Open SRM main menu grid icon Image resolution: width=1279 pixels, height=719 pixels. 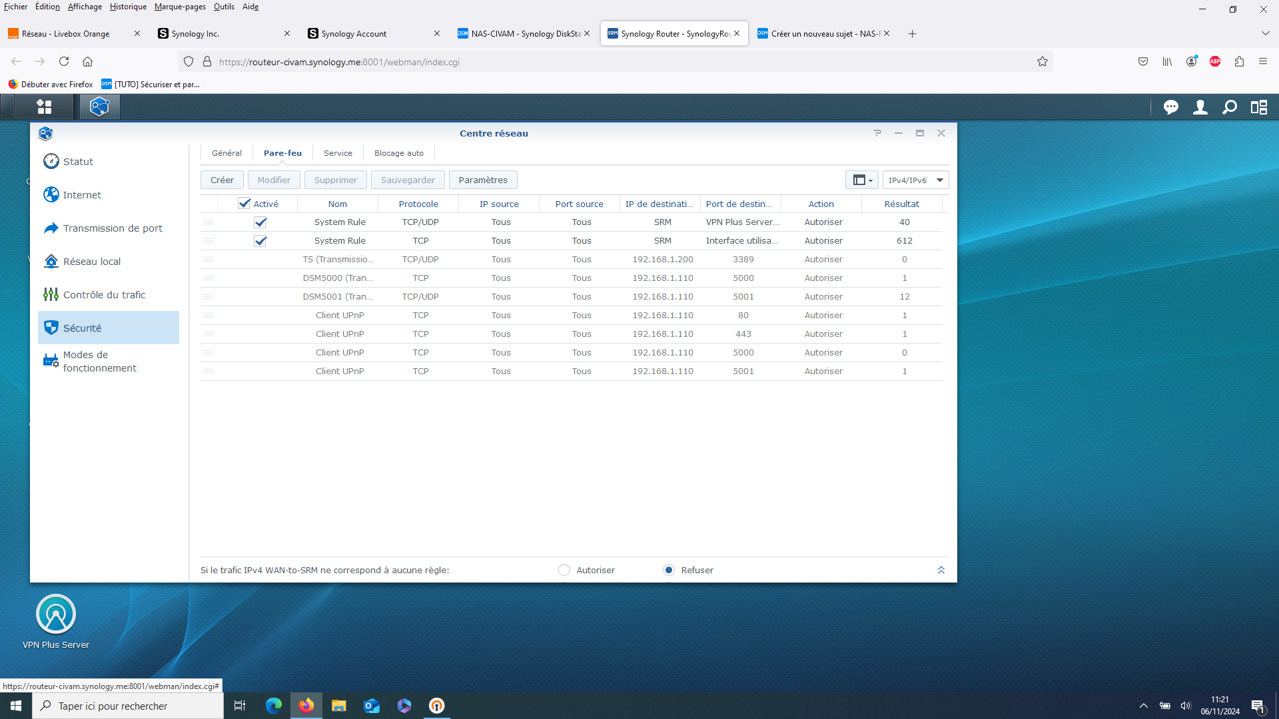pos(44,107)
